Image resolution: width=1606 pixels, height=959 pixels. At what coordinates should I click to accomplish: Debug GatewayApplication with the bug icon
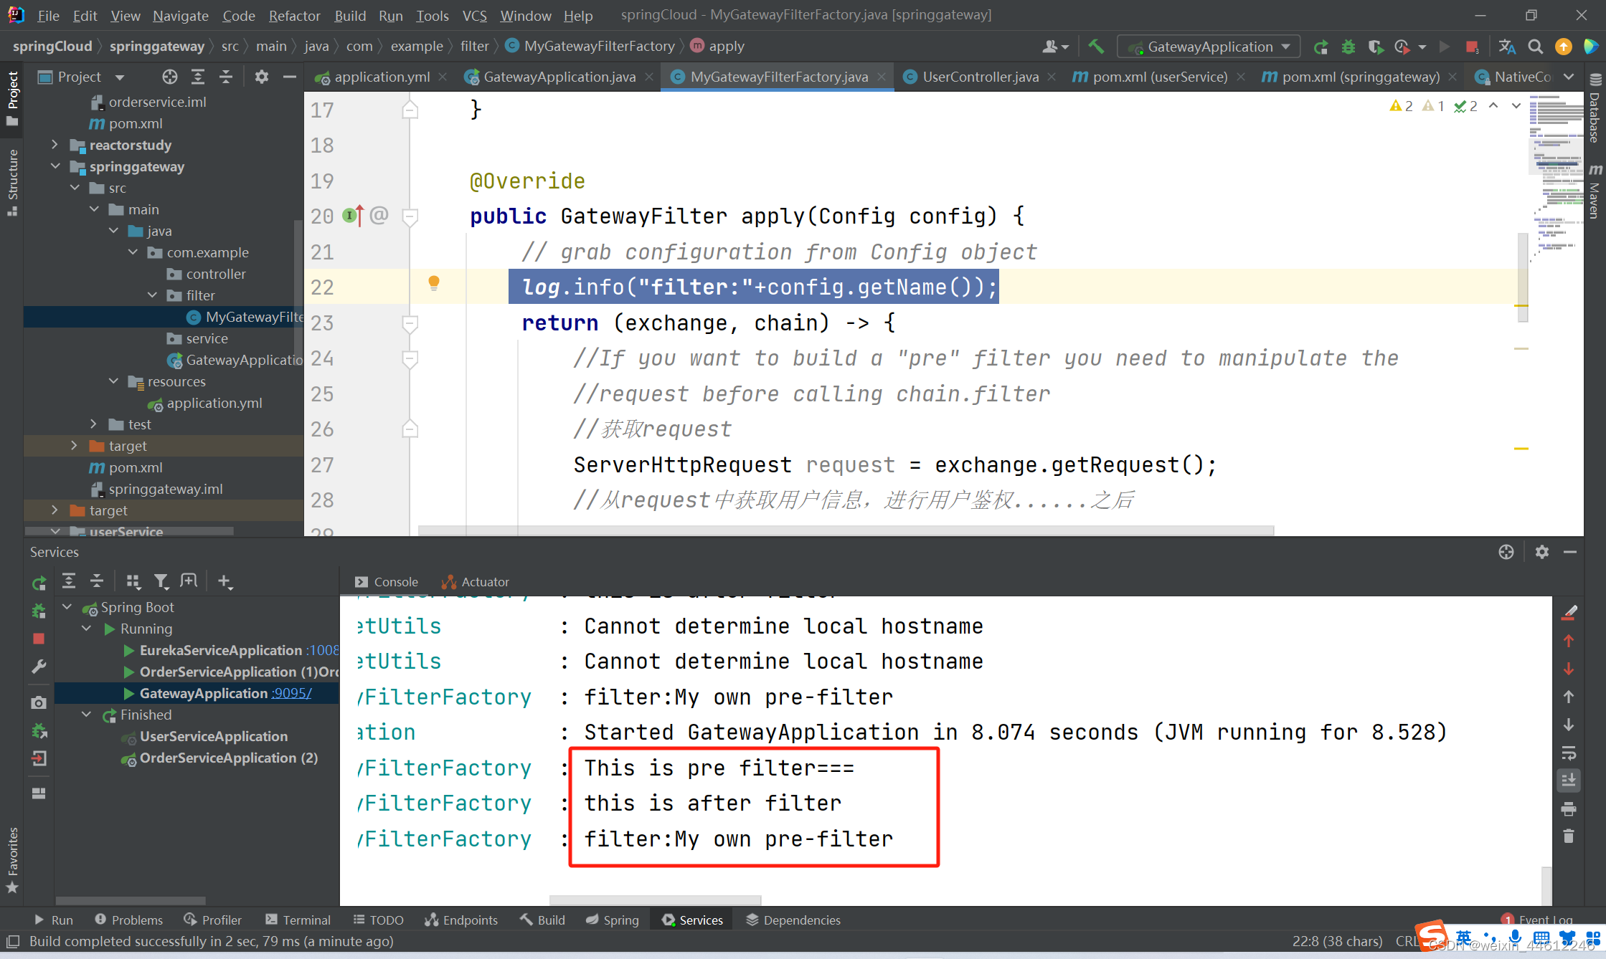pyautogui.click(x=1348, y=47)
